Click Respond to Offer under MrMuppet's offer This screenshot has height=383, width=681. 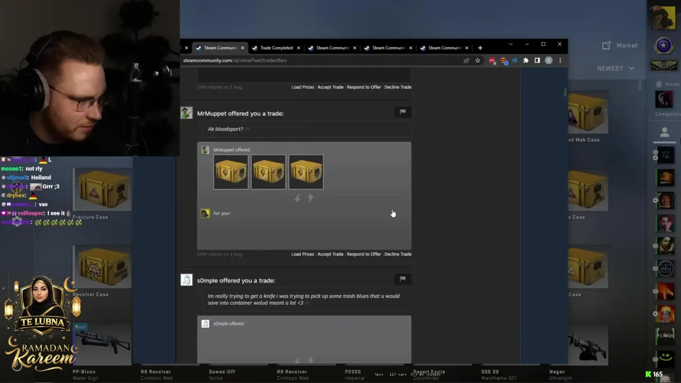click(364, 254)
